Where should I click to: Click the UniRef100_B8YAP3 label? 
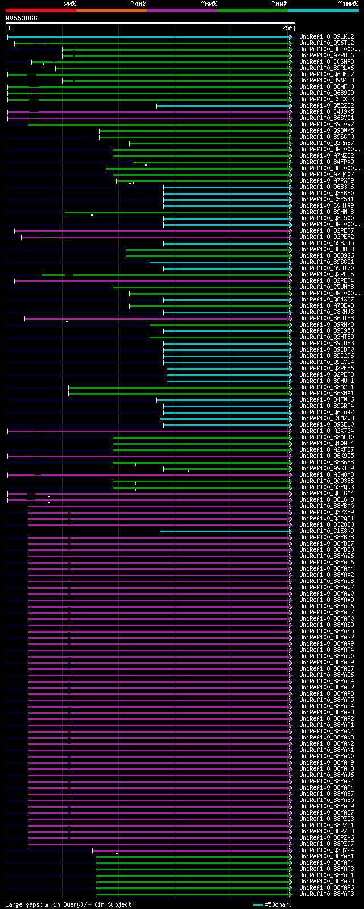[326, 712]
